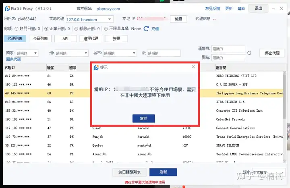Click the Asunción state cell

99,154
